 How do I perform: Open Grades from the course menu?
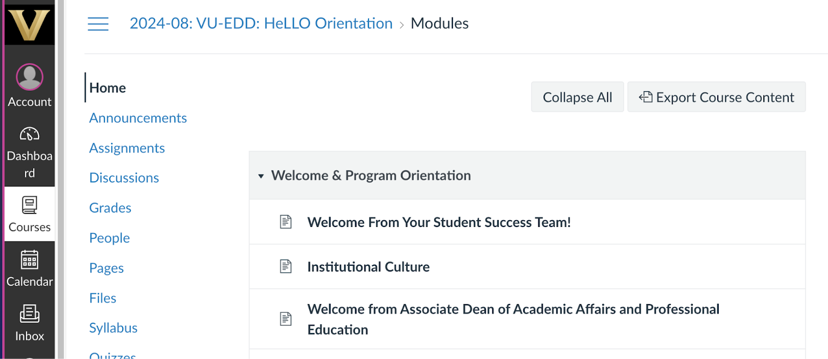(x=110, y=208)
